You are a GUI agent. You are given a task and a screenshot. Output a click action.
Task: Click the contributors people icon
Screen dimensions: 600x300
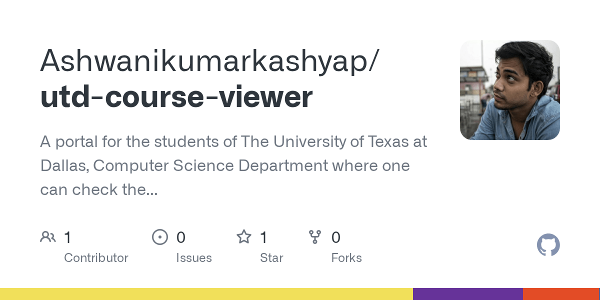(x=48, y=237)
